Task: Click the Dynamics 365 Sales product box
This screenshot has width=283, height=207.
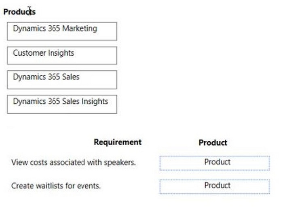Action: [x=62, y=79]
